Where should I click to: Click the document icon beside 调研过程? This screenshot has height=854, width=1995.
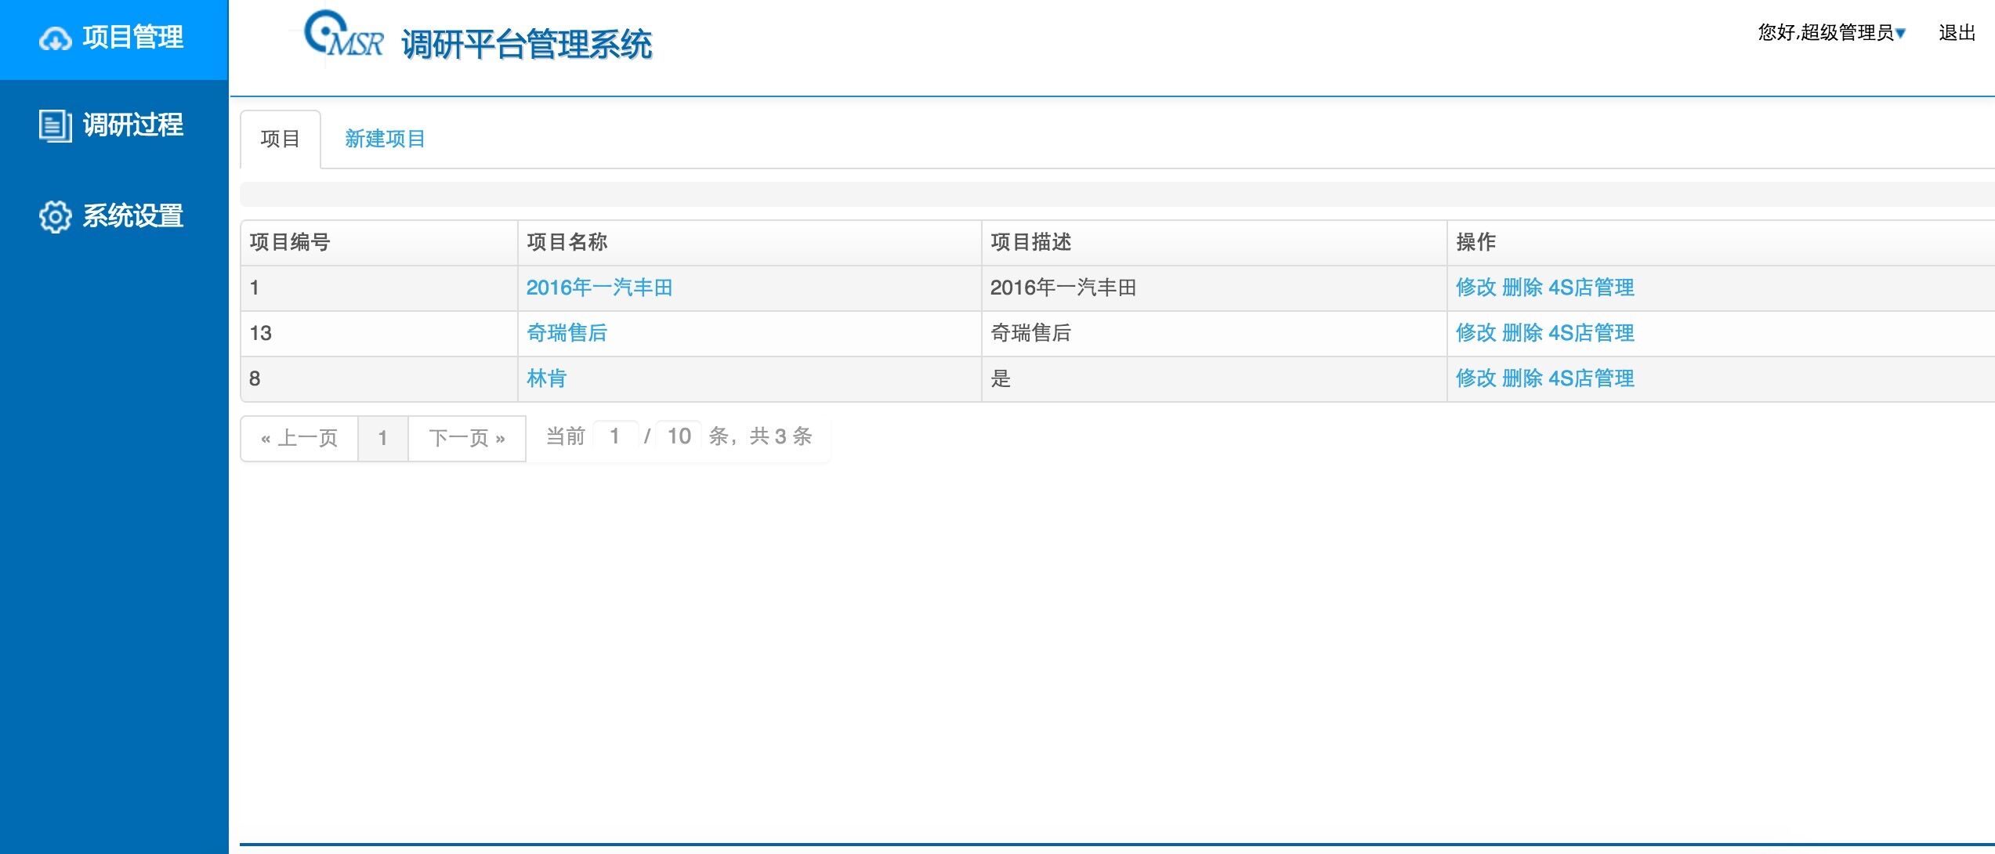pos(55,125)
